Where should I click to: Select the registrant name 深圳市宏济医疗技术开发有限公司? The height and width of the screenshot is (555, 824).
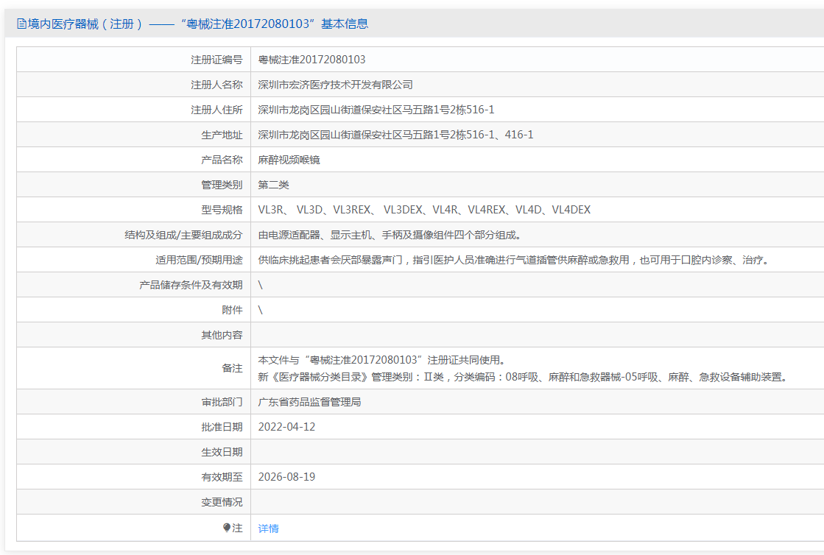pyautogui.click(x=335, y=85)
